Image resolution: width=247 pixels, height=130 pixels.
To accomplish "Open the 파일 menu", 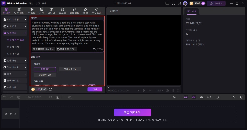I will 31,3.
